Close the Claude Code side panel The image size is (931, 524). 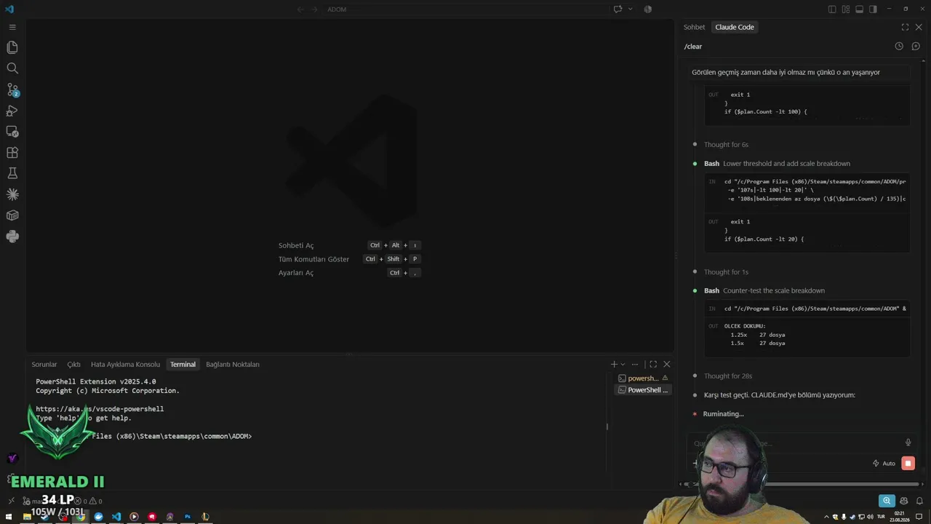pyautogui.click(x=919, y=27)
